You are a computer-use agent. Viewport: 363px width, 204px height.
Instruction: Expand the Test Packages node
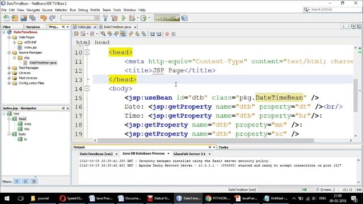coord(9,68)
